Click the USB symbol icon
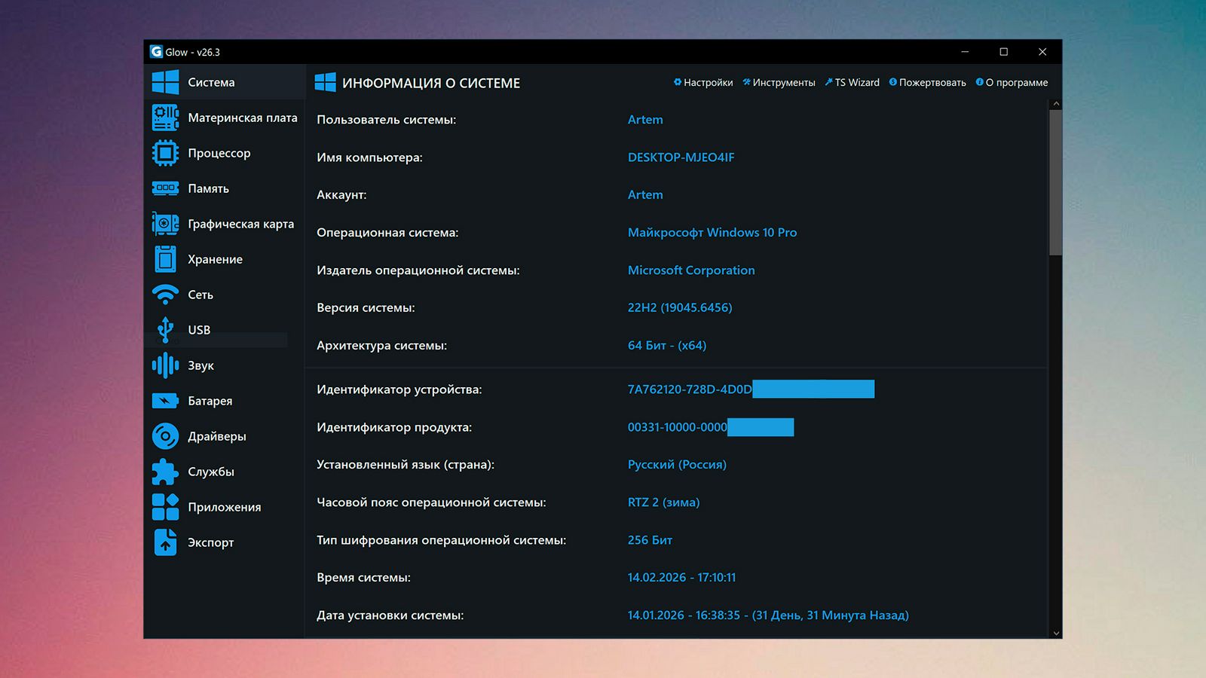1206x678 pixels. click(165, 330)
